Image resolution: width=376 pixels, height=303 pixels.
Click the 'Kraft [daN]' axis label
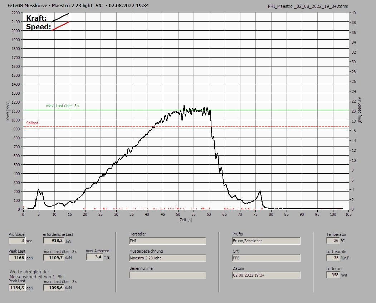click(x=8, y=111)
